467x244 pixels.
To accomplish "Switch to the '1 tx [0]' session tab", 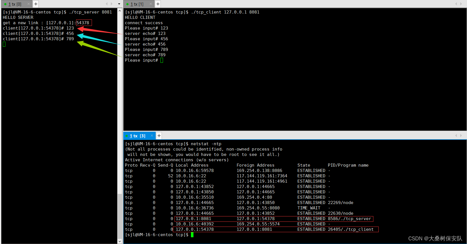I will click(15, 4).
